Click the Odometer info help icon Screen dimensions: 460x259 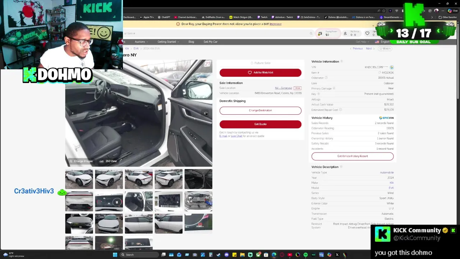pyautogui.click(x=326, y=78)
